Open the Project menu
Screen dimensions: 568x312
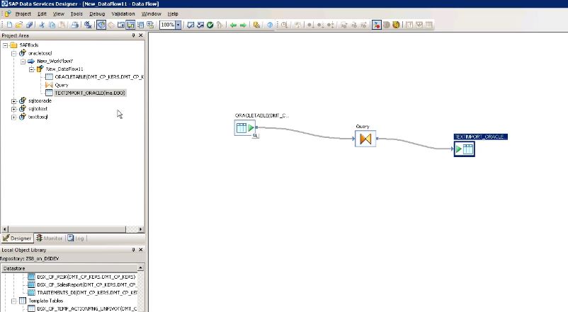pyautogui.click(x=23, y=13)
